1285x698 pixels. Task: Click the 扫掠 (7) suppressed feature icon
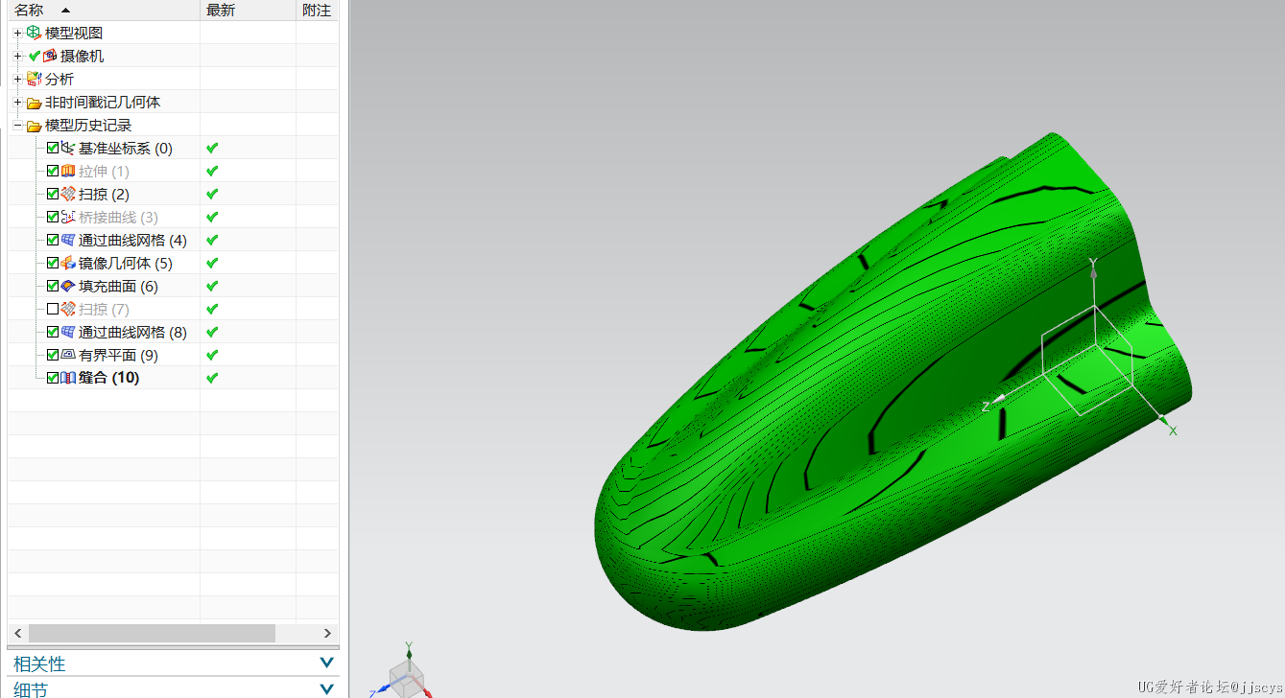(68, 309)
